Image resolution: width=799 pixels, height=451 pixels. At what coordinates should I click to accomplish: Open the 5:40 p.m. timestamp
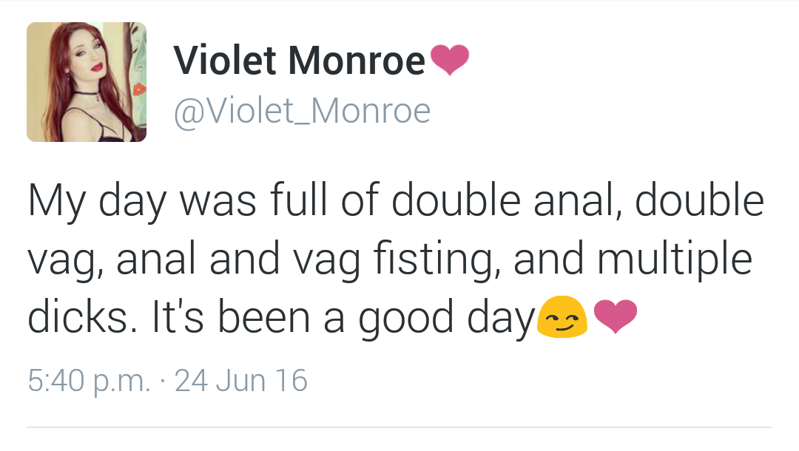click(89, 382)
